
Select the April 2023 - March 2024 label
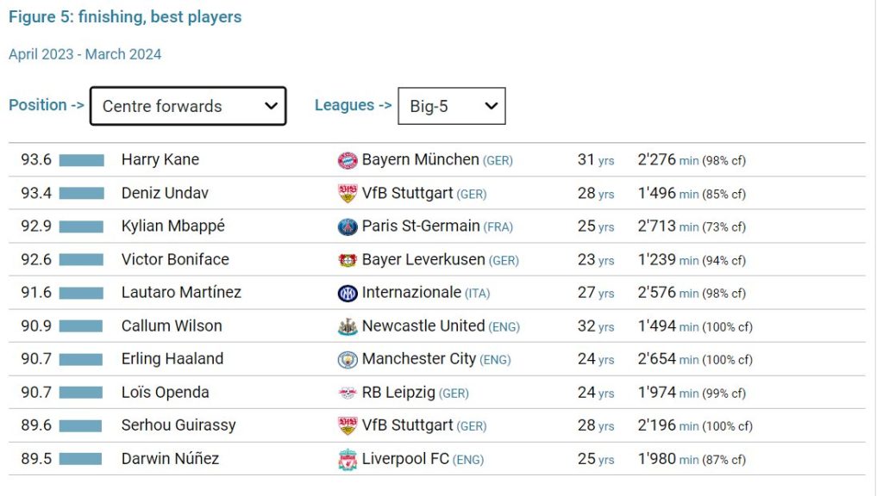click(85, 53)
